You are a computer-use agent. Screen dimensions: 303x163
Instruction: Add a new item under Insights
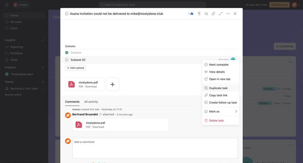click(x=43, y=40)
